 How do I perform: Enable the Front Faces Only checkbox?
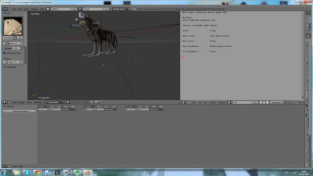tap(4, 53)
